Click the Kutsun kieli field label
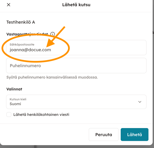154x148 pixels. 18,99
